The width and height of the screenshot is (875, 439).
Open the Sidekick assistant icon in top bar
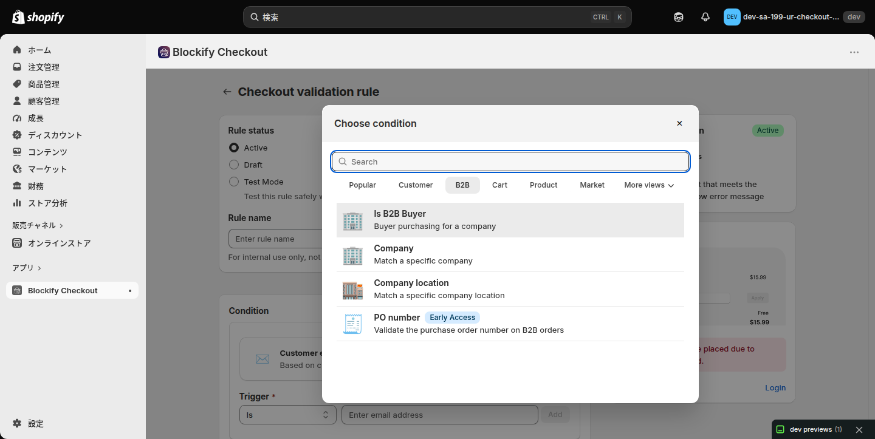click(x=679, y=17)
